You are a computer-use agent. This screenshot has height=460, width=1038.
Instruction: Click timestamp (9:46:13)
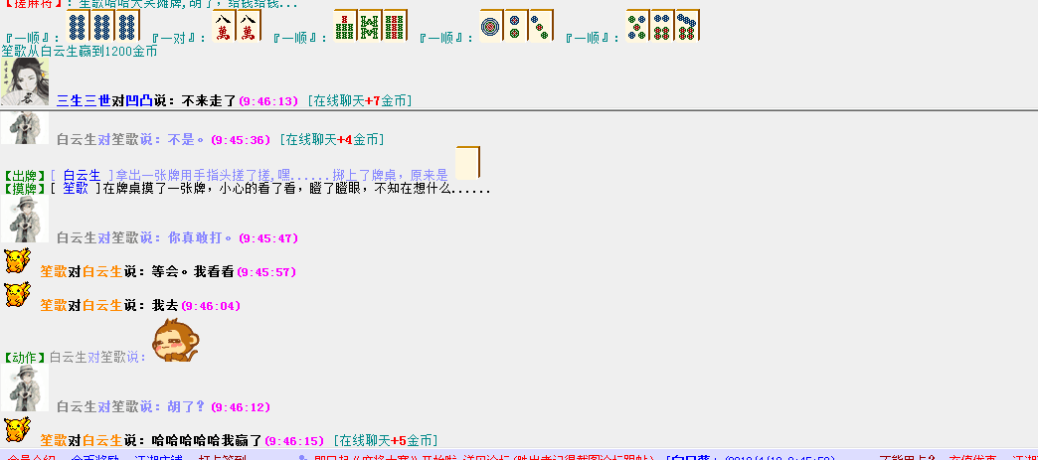coord(268,101)
